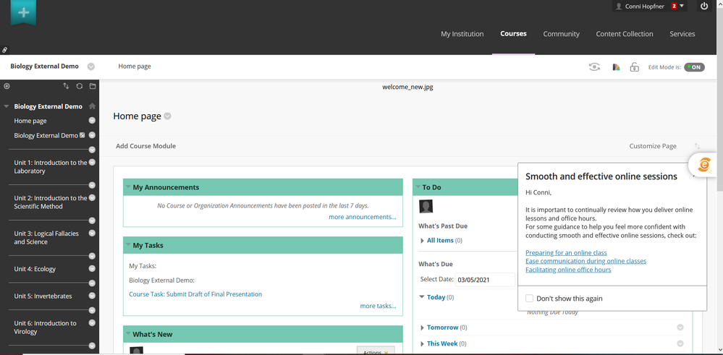Screen dimensions: 723x355
Task: Open Preparing for an online class link
Action: point(566,253)
